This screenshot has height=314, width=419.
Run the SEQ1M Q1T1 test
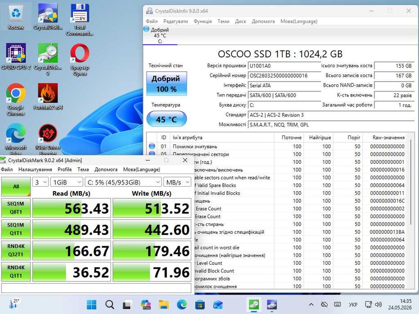(16, 229)
